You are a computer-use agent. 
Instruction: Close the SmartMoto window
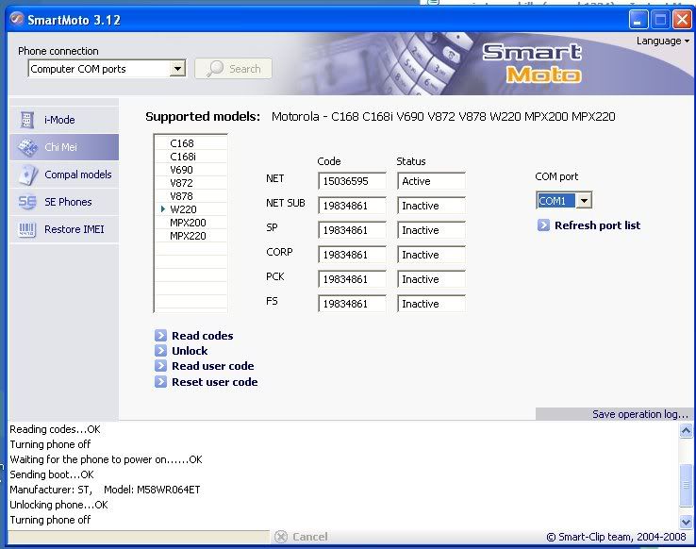pos(681,20)
